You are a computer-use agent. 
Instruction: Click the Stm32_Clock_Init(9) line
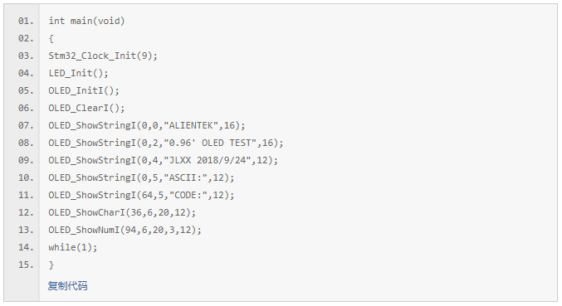click(x=103, y=56)
